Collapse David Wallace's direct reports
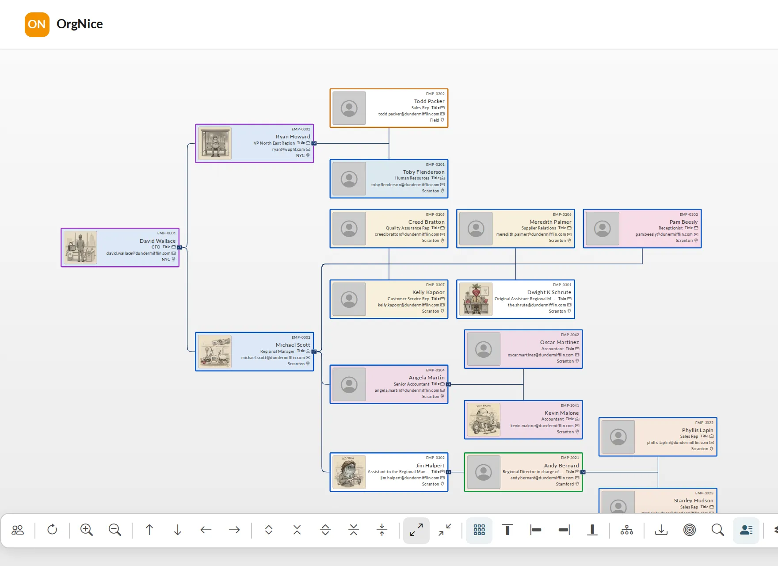Image resolution: width=778 pixels, height=566 pixels. pyautogui.click(x=179, y=247)
